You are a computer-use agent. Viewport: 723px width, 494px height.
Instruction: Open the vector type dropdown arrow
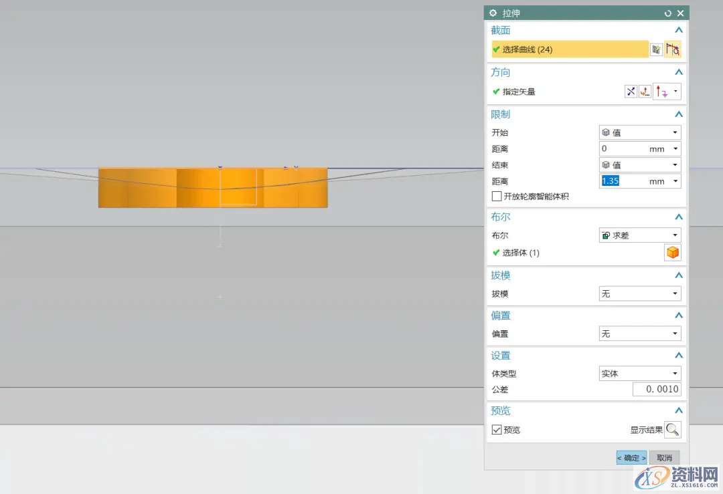[676, 92]
